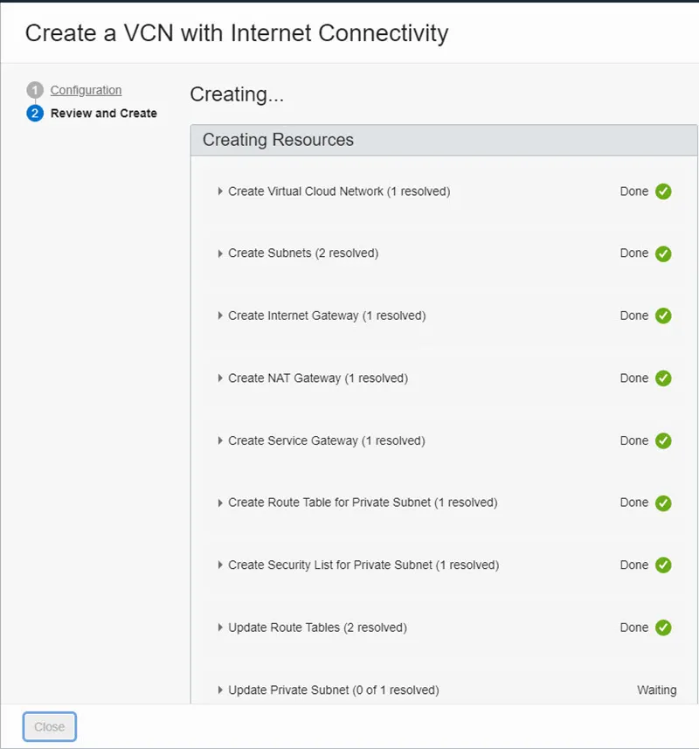Expand Update Private Subnet row
The image size is (699, 749).
[221, 690]
